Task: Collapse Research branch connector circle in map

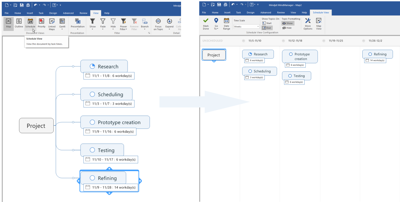Action: (x=73, y=66)
